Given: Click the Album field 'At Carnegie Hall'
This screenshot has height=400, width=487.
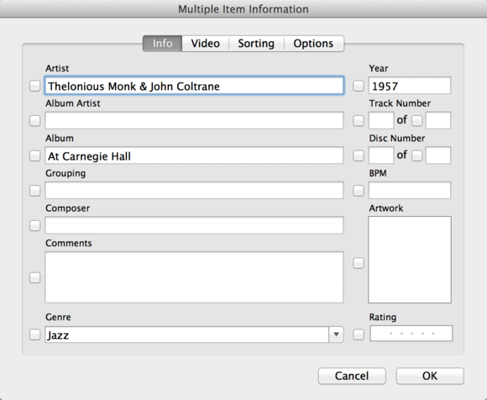Looking at the screenshot, I should pyautogui.click(x=195, y=155).
